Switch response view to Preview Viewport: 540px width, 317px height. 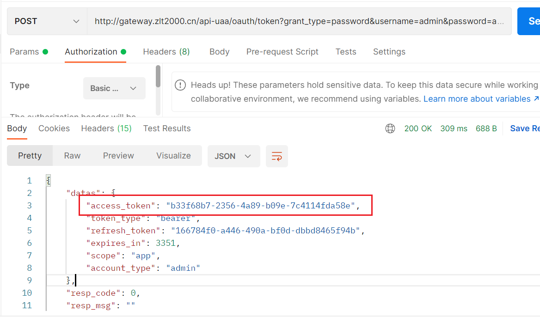point(118,156)
